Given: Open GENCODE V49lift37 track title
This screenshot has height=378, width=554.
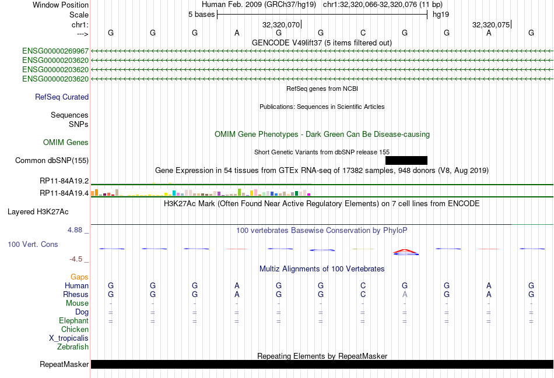Looking at the screenshot, I should (x=321, y=43).
